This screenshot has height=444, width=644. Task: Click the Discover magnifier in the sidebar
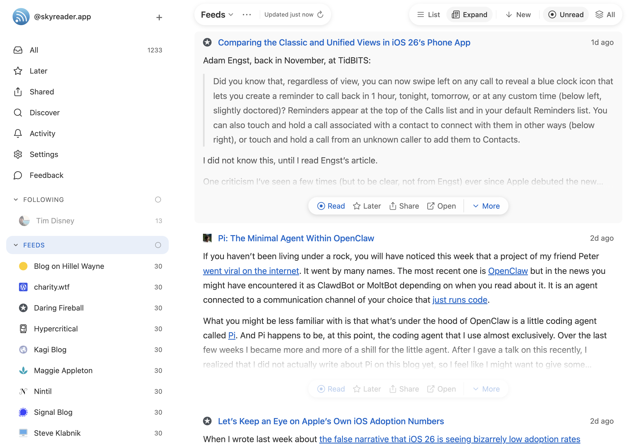(x=18, y=113)
